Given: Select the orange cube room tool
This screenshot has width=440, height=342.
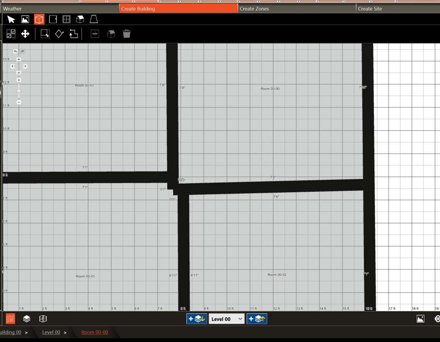Looking at the screenshot, I should [x=39, y=19].
